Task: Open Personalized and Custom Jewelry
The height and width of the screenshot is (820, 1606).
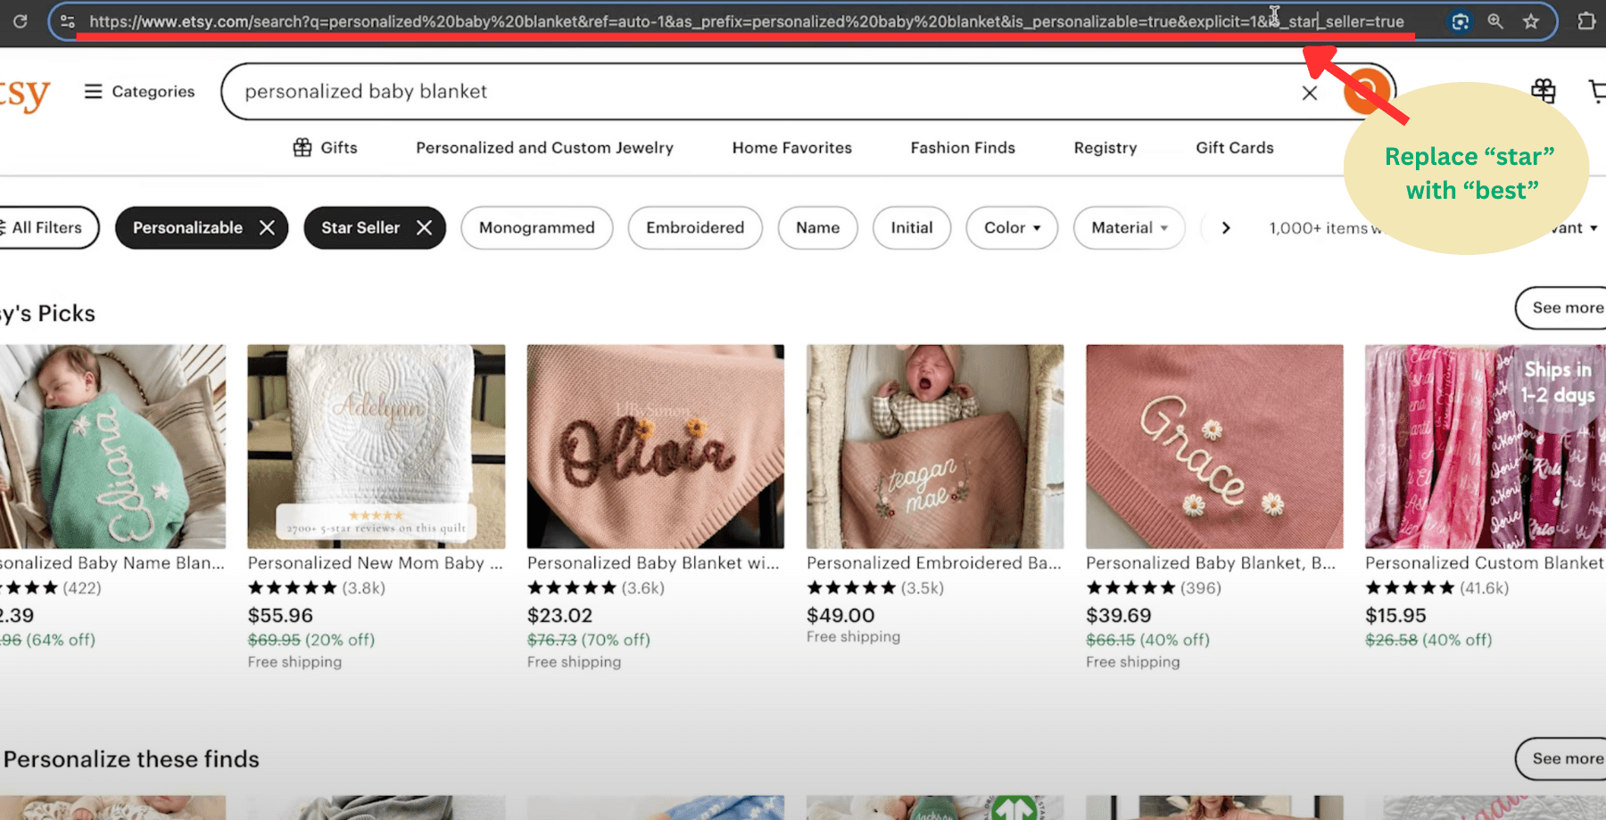Action: (x=544, y=148)
